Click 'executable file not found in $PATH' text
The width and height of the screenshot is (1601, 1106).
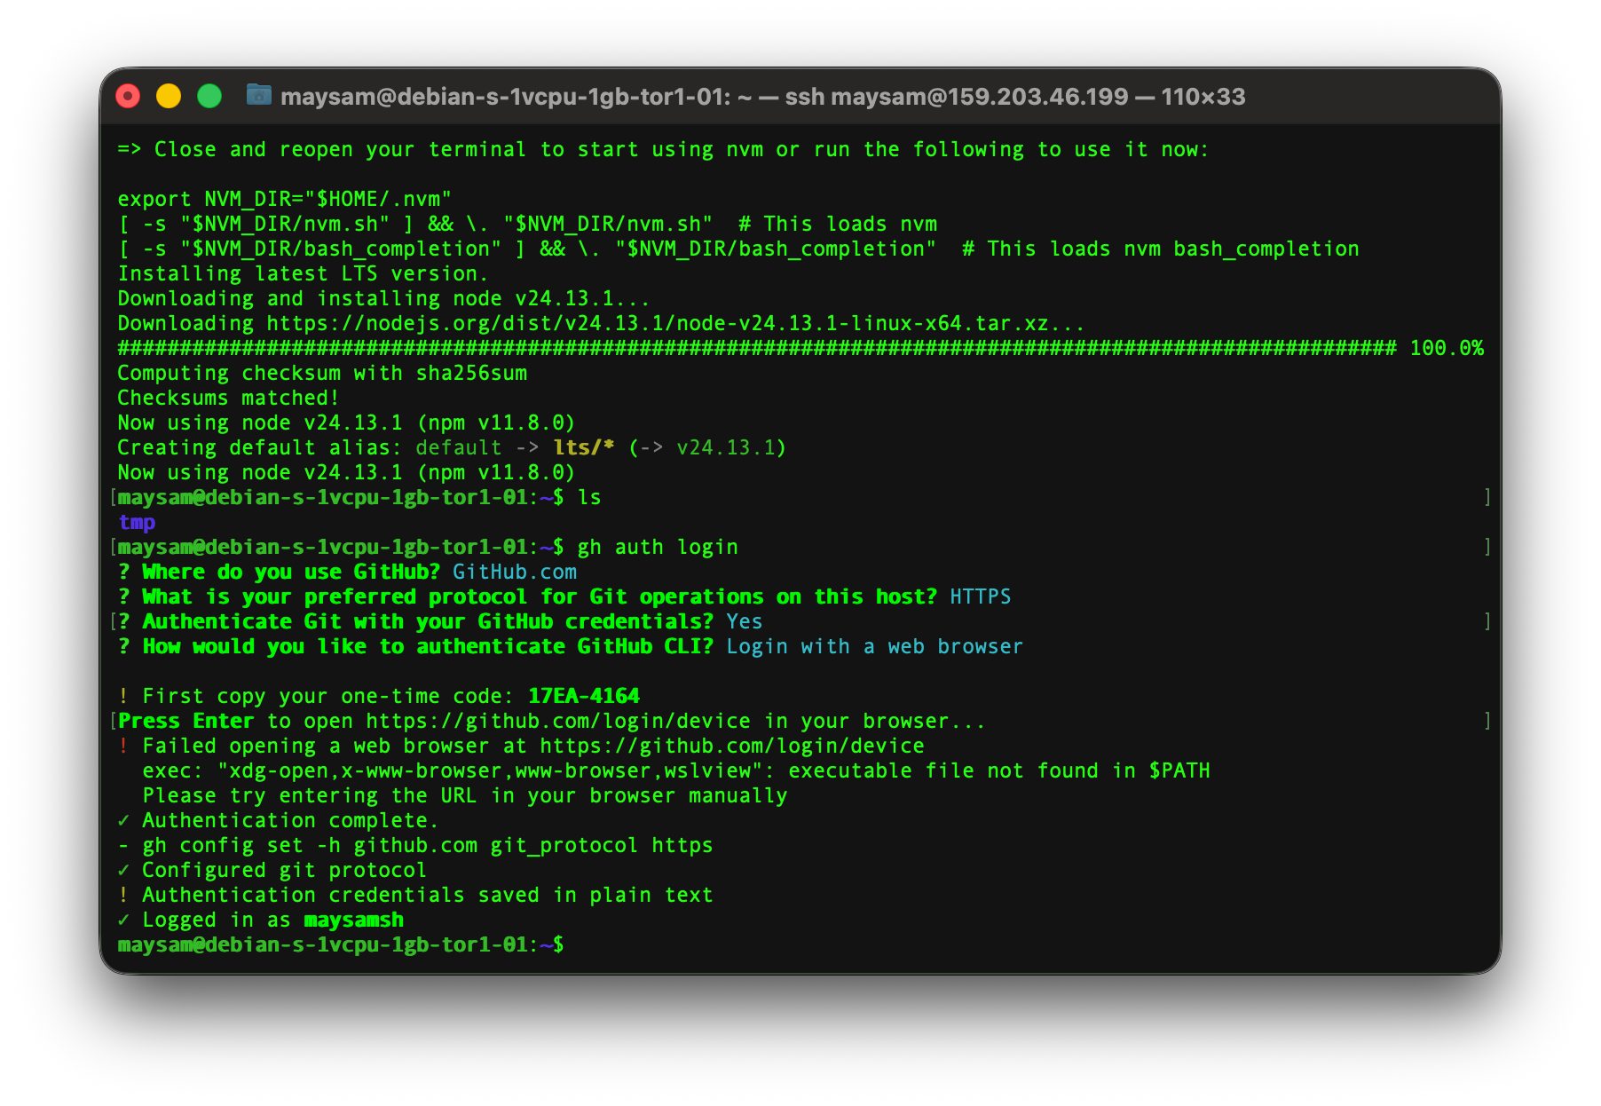tap(999, 770)
